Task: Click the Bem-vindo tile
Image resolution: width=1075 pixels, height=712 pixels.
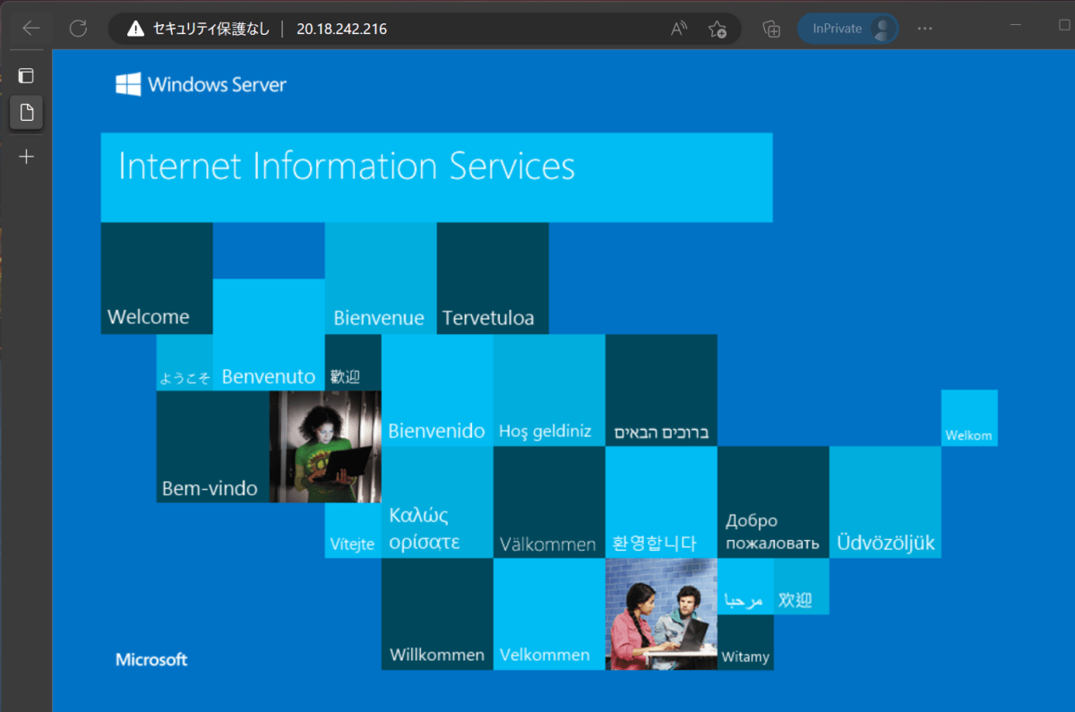Action: pos(213,446)
